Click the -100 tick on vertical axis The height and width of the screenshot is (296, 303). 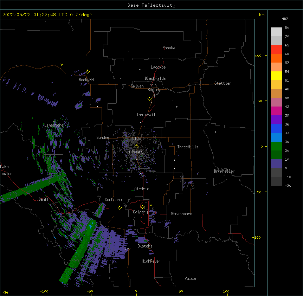click(257, 237)
